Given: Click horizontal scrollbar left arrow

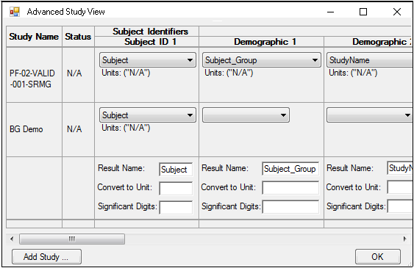Looking at the screenshot, I should (12, 239).
